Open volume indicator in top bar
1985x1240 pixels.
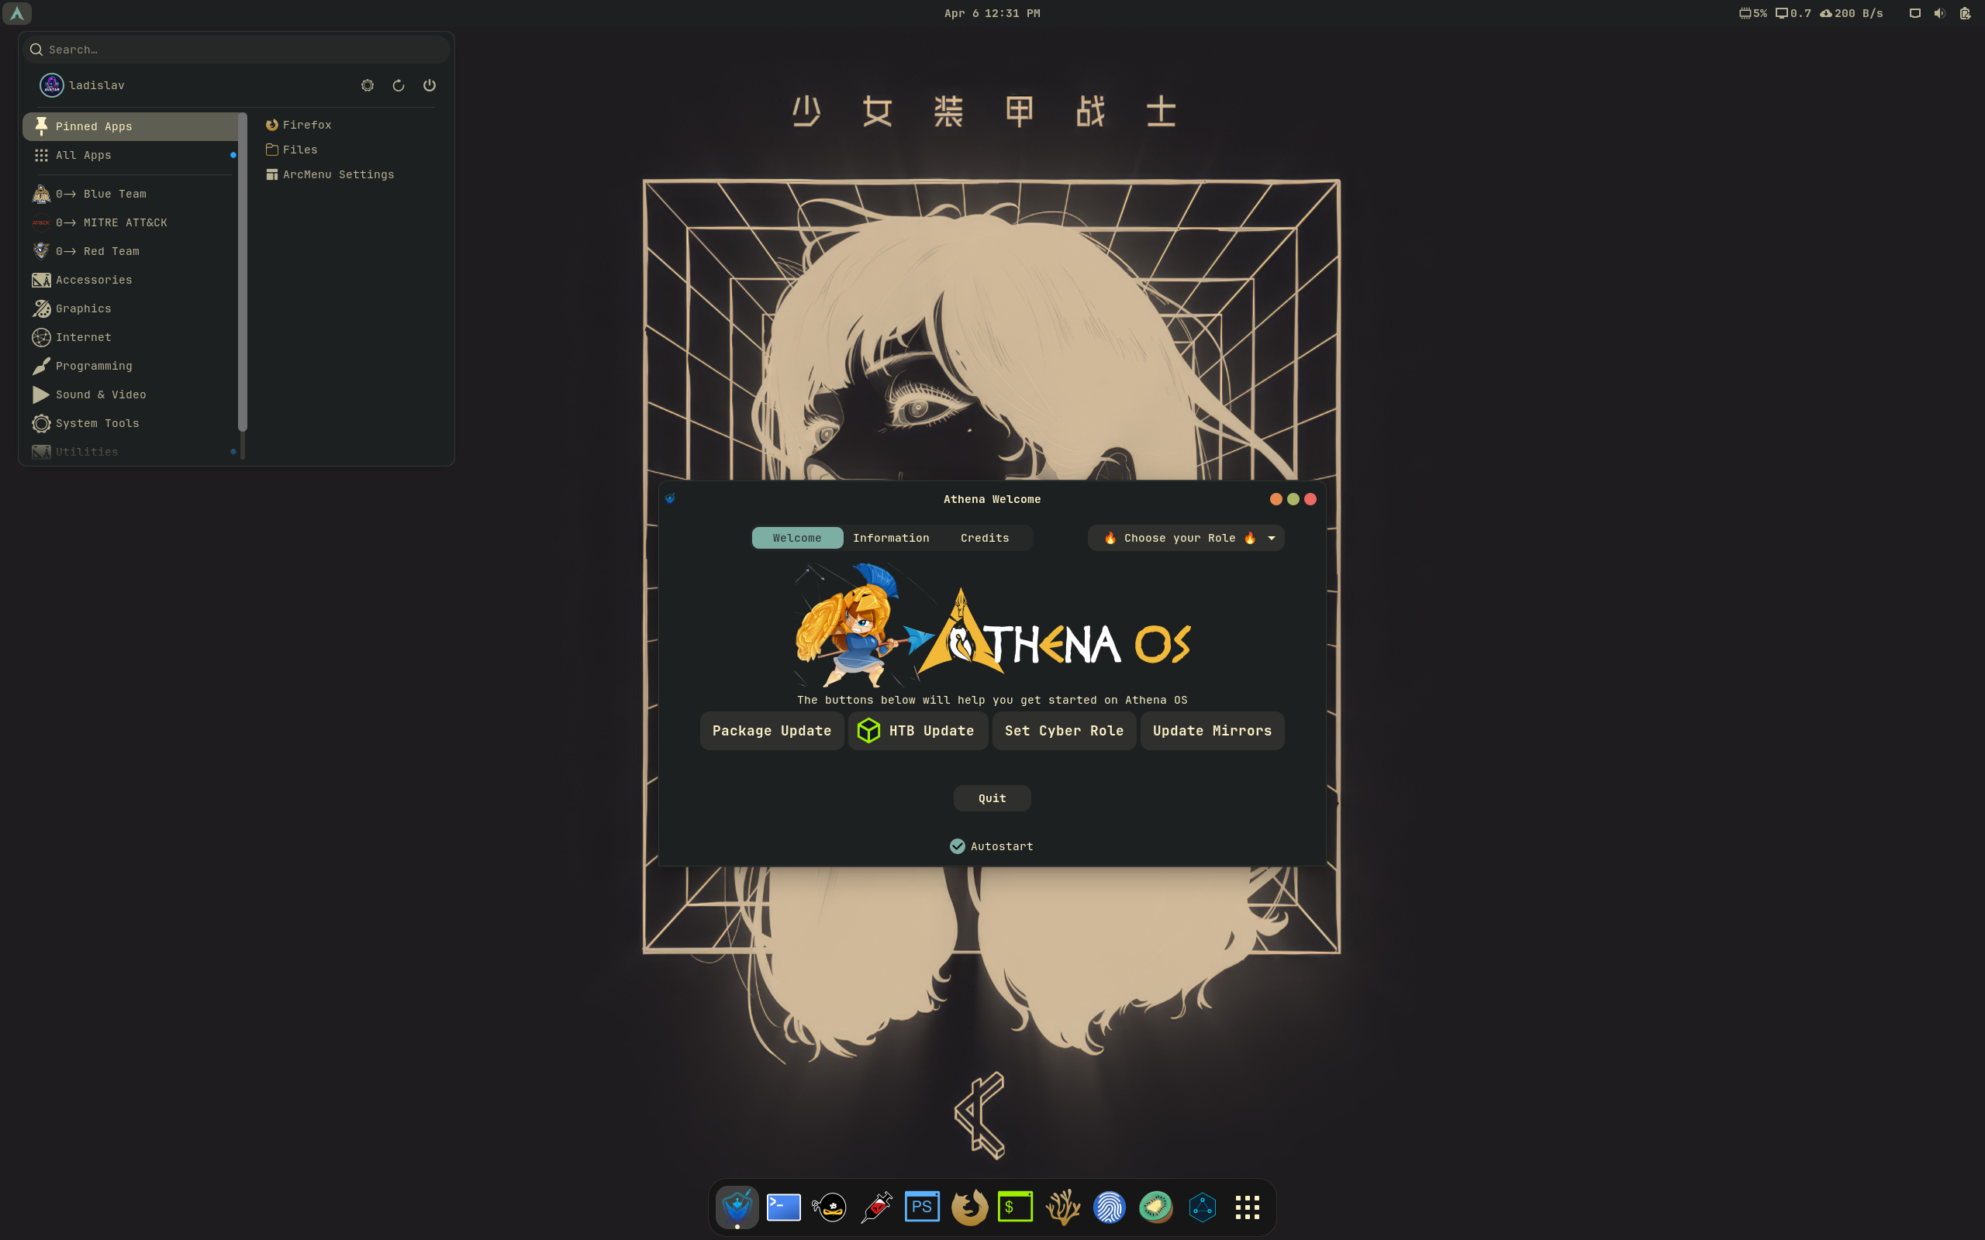1939,13
